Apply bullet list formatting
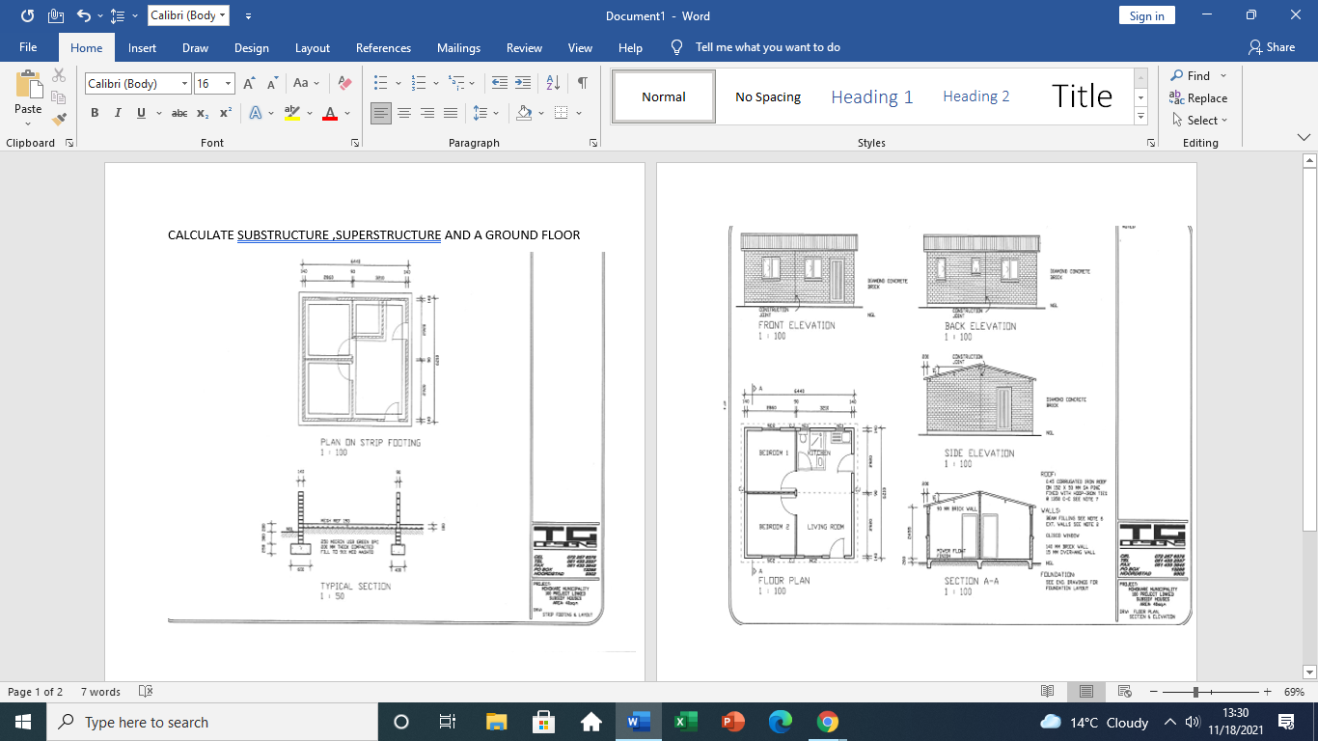 coord(380,84)
